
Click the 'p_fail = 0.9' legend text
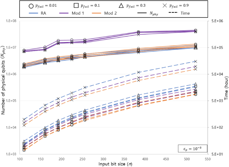(179, 6)
